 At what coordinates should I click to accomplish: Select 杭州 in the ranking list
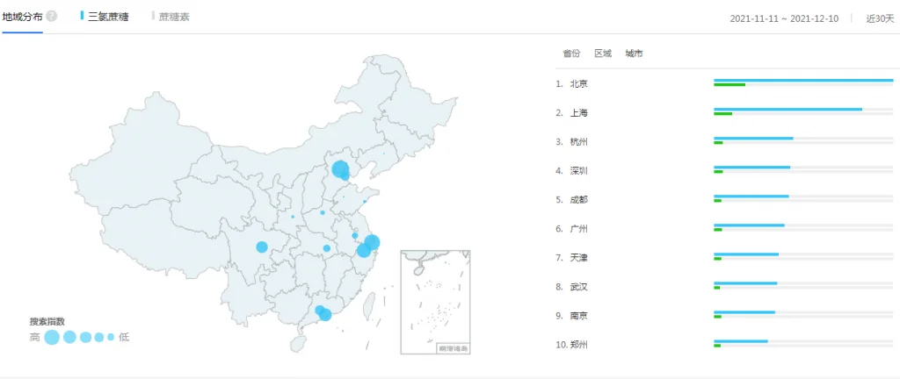pyautogui.click(x=578, y=142)
